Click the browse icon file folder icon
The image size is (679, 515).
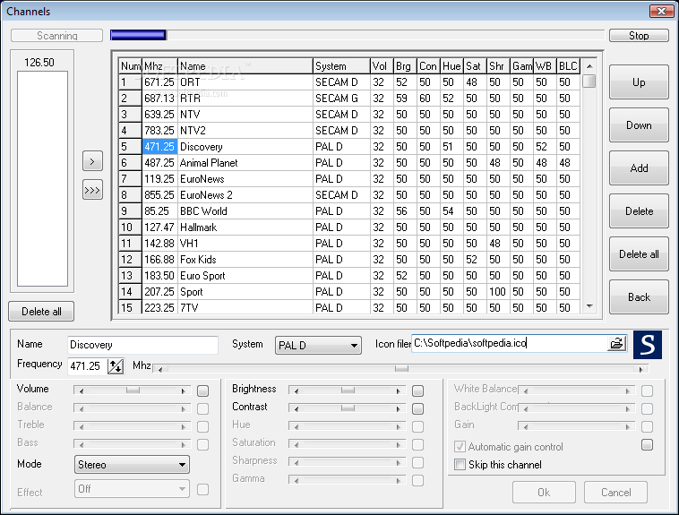[616, 343]
